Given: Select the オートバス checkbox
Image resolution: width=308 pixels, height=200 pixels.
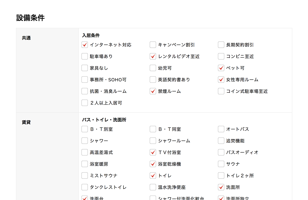Looking at the screenshot, I should (221, 129).
